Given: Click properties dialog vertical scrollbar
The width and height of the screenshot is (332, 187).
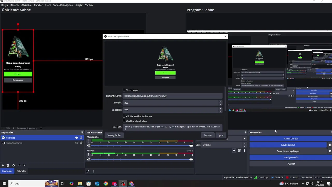Looking at the screenshot, I should pyautogui.click(x=225, y=99).
